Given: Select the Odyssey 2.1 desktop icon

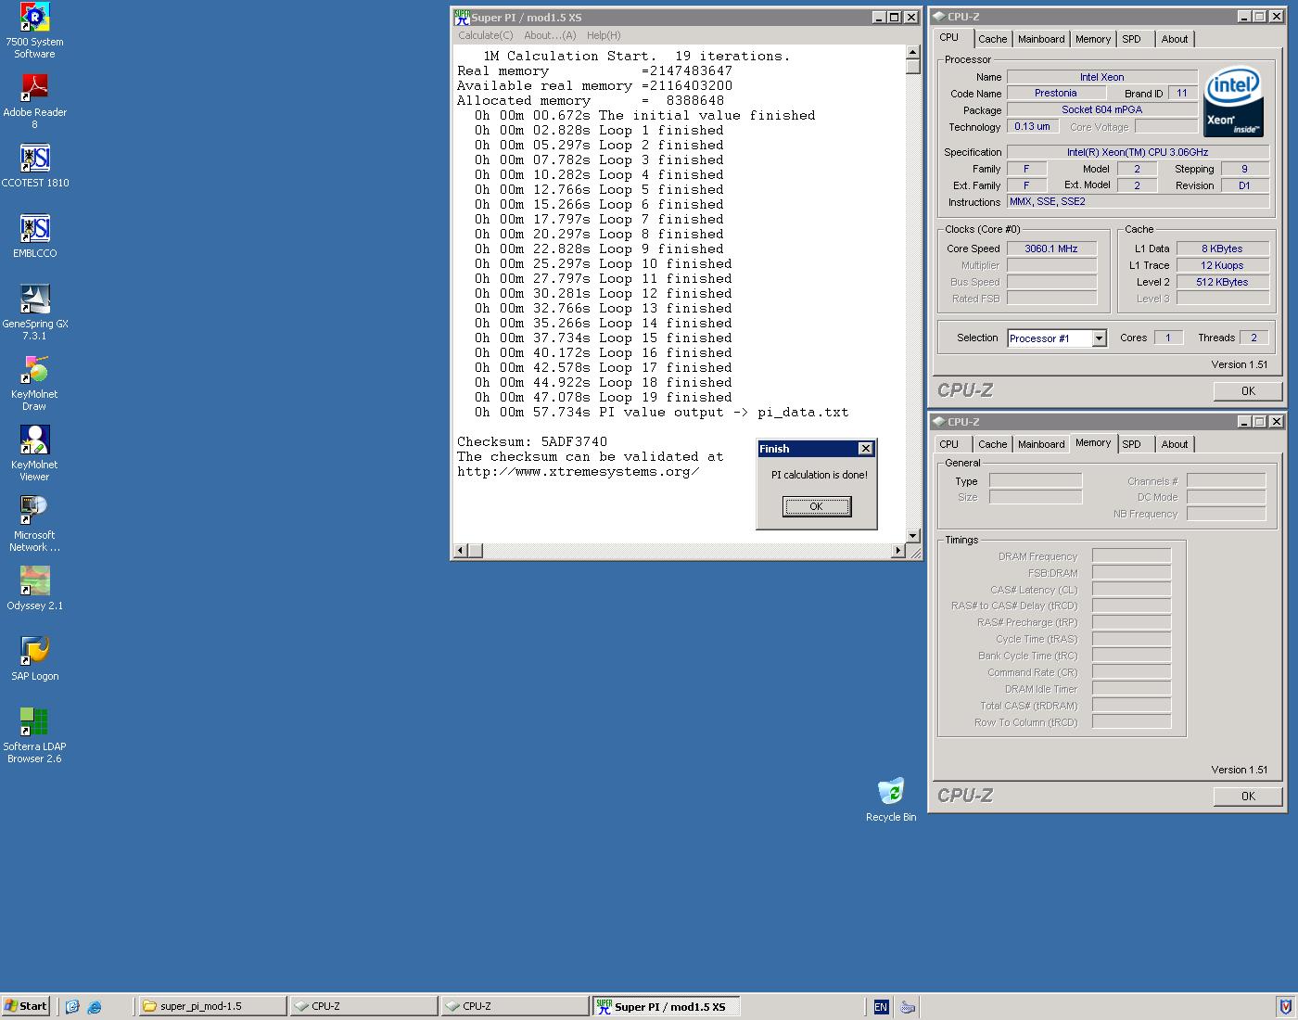Looking at the screenshot, I should pos(34,589).
